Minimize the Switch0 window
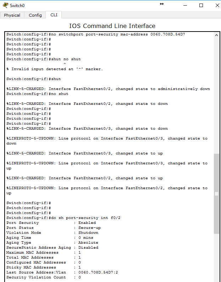221x282 pixels. coord(185,5)
